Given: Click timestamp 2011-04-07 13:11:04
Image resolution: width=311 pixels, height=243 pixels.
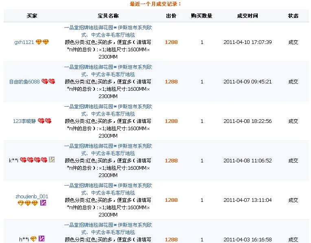Looking at the screenshot, I should (x=247, y=200).
